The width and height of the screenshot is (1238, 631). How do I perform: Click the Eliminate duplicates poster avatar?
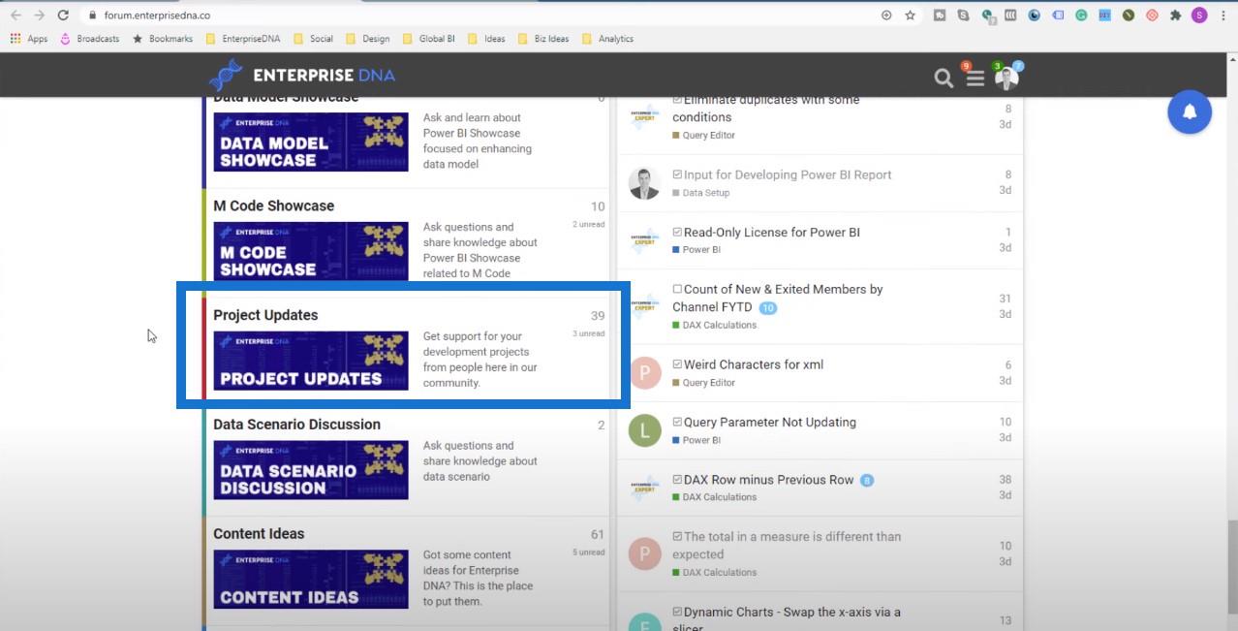click(x=644, y=117)
